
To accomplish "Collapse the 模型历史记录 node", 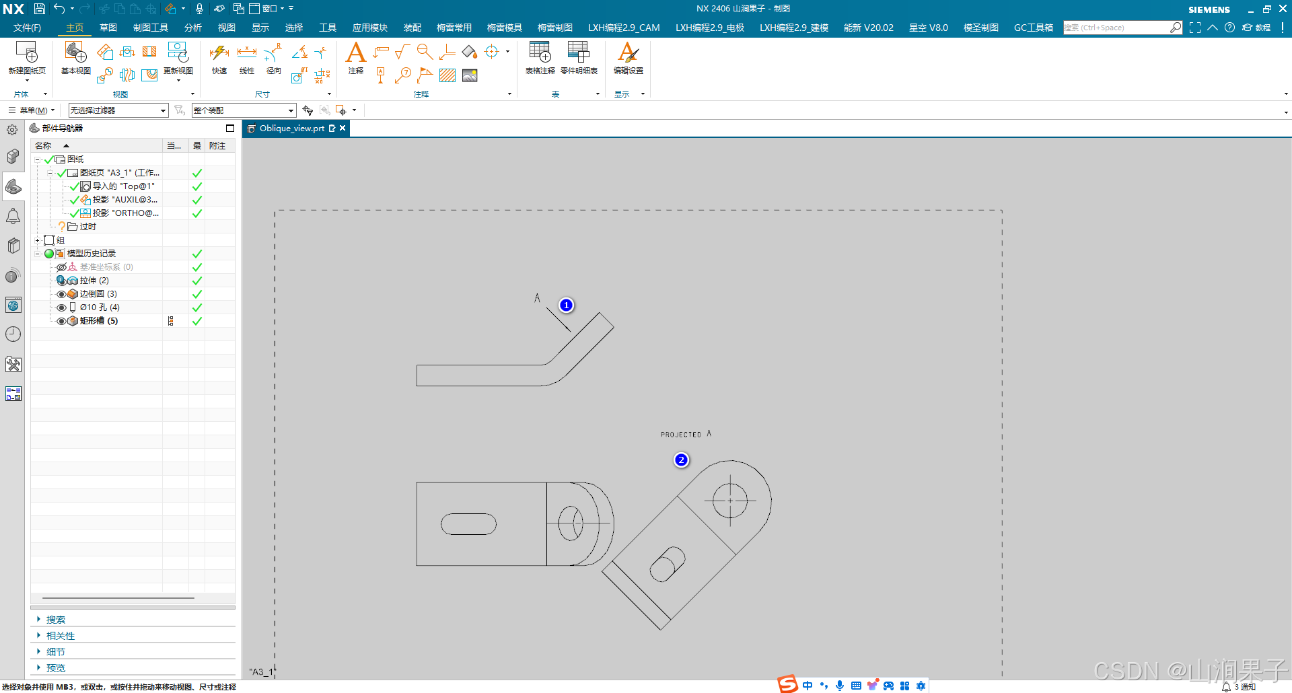I will 38,254.
